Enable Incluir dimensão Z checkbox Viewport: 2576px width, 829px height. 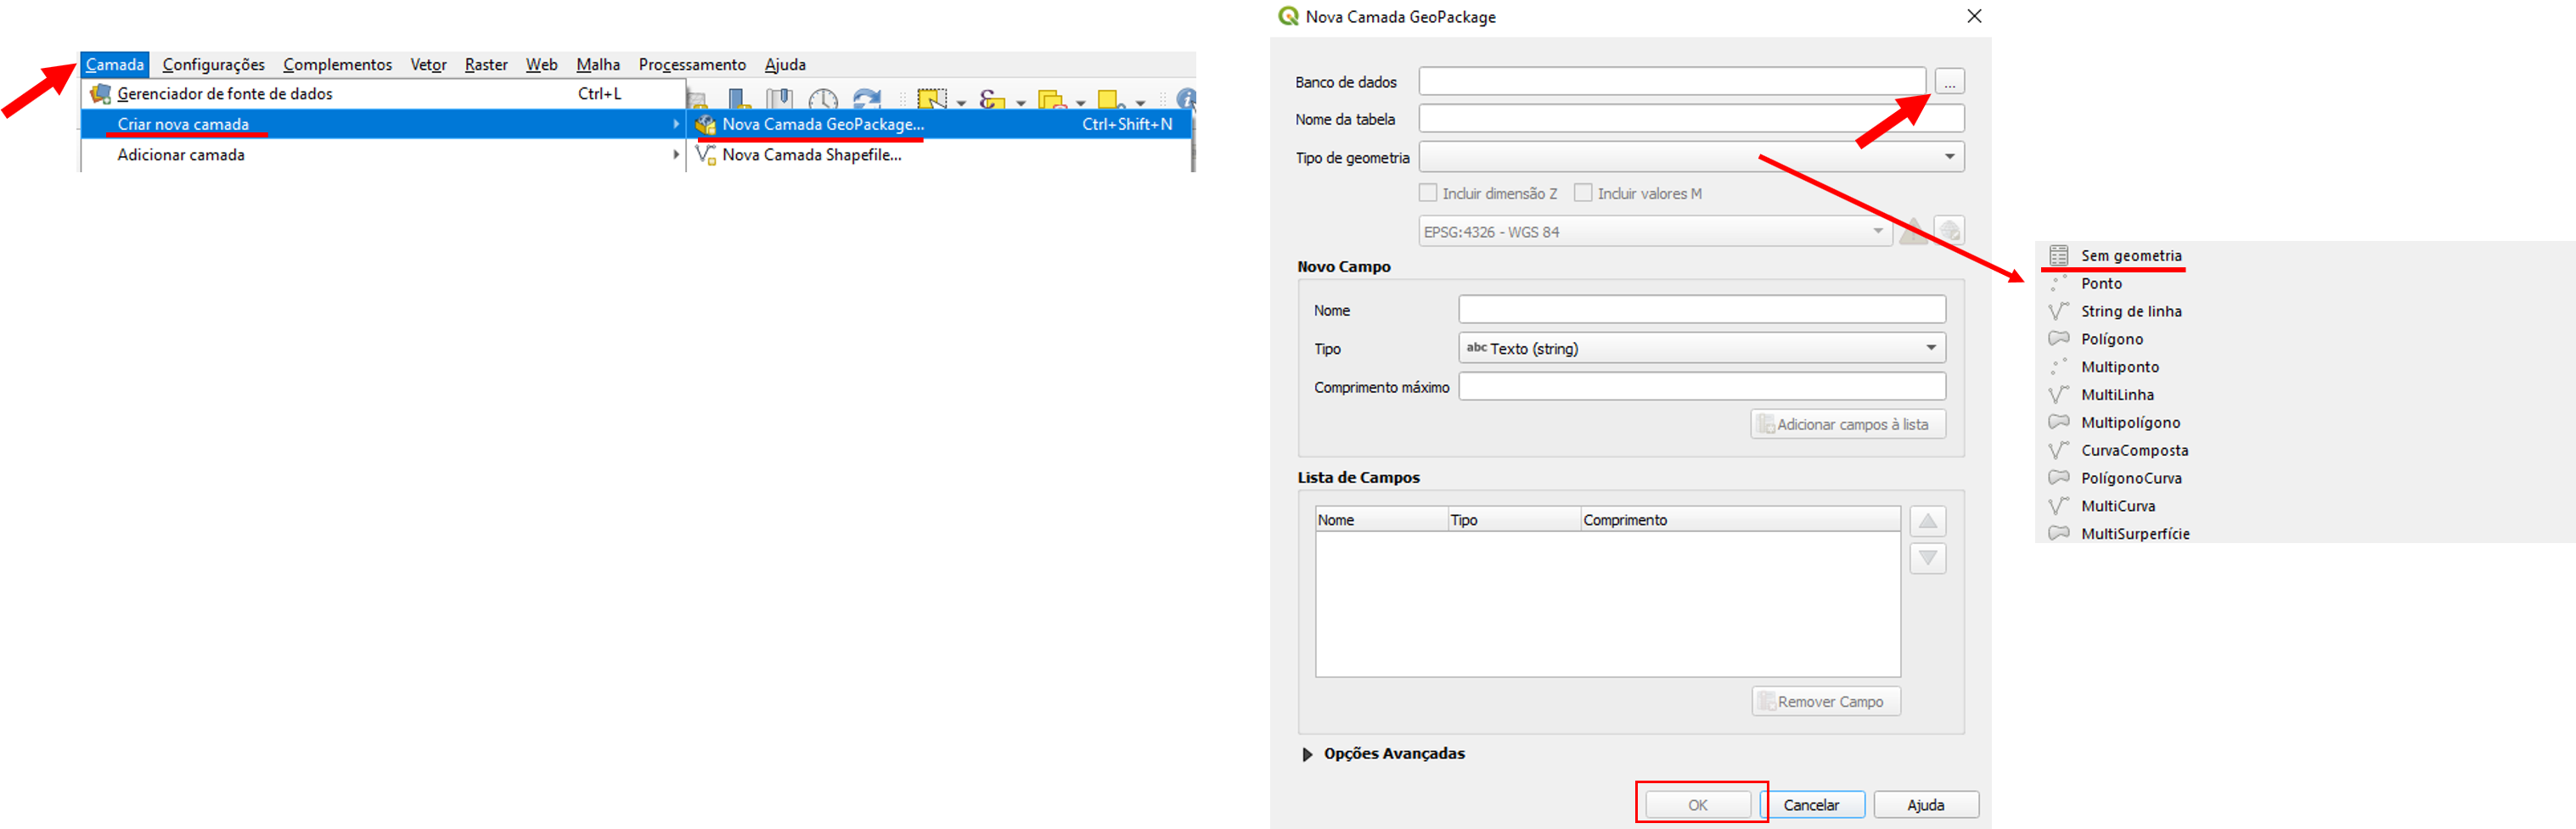point(1428,193)
